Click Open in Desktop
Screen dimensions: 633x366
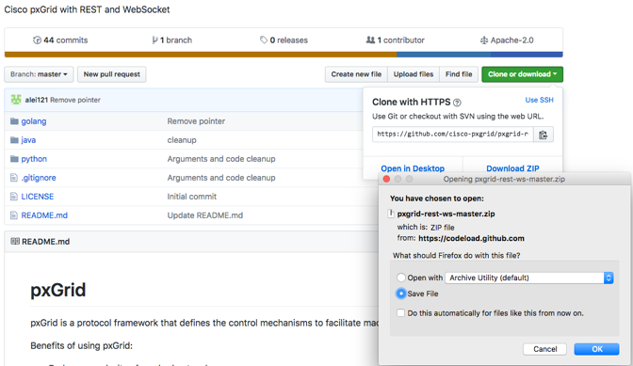tap(413, 168)
